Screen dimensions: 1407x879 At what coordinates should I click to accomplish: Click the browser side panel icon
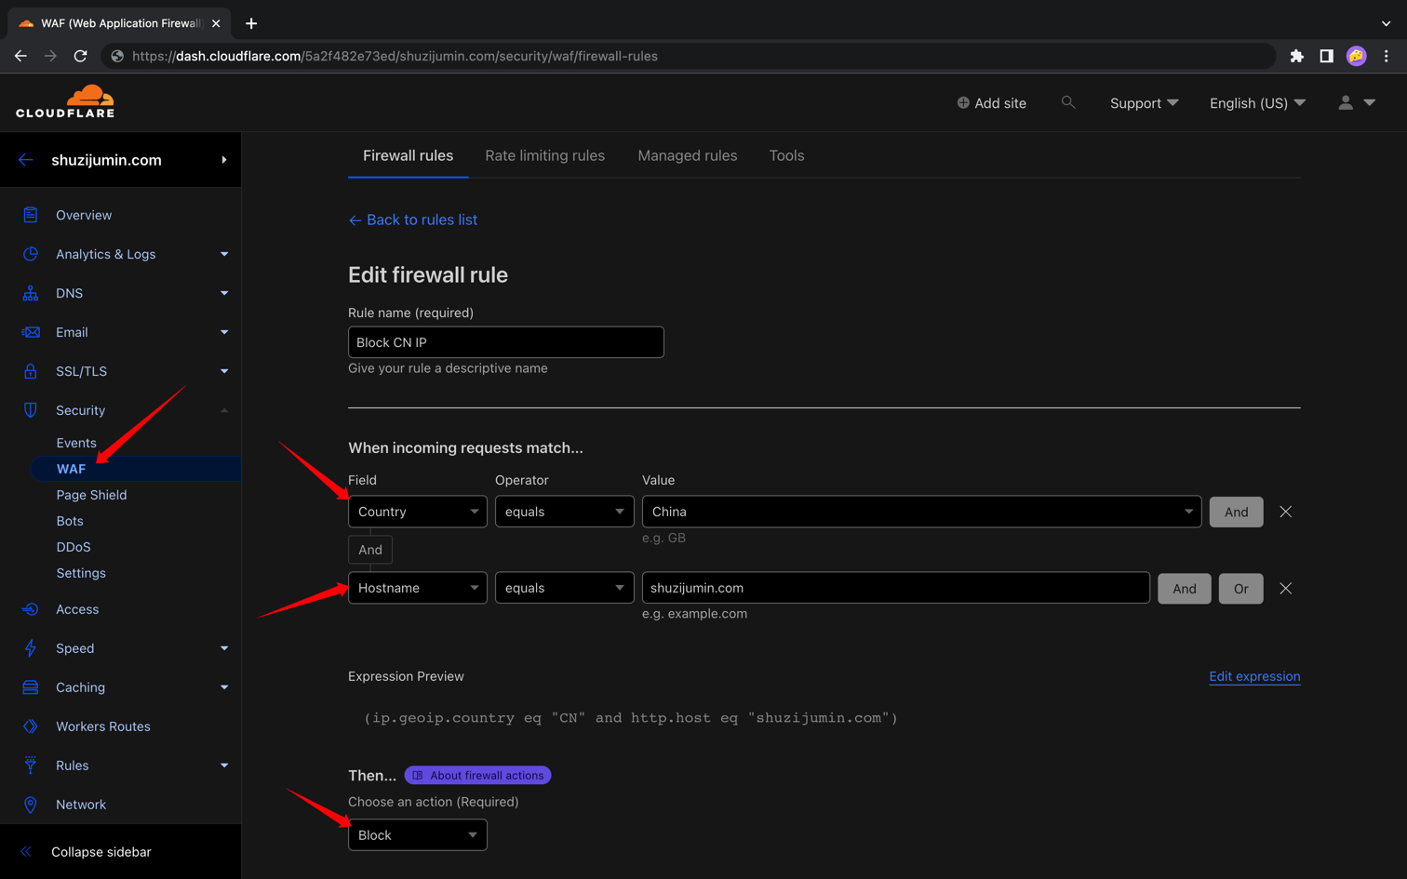tap(1327, 56)
